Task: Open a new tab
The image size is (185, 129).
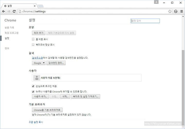Action: [x=41, y=6]
